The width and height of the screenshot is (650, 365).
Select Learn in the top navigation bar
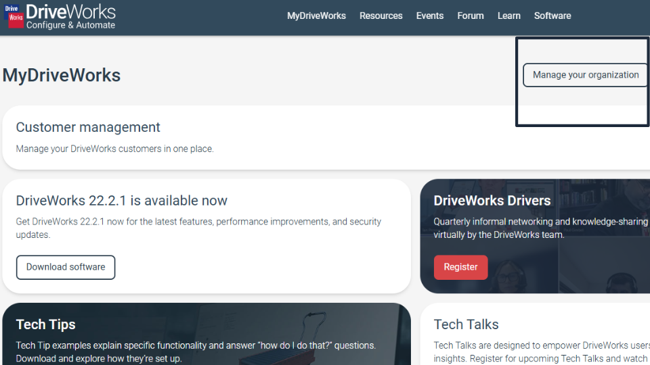[508, 16]
